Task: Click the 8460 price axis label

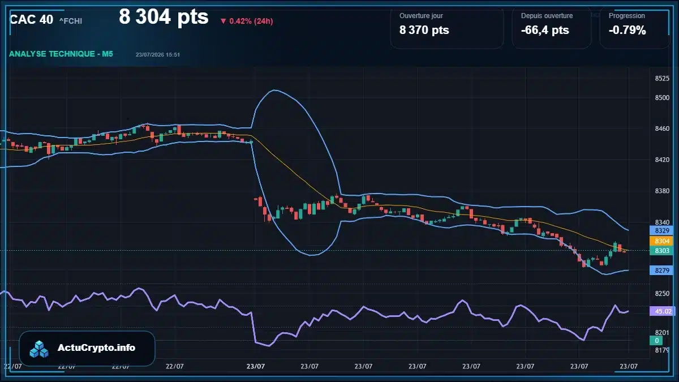Action: tap(662, 129)
